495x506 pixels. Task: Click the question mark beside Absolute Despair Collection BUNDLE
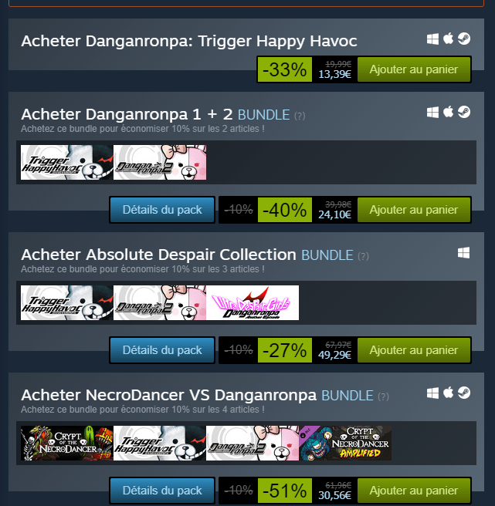[x=363, y=256]
